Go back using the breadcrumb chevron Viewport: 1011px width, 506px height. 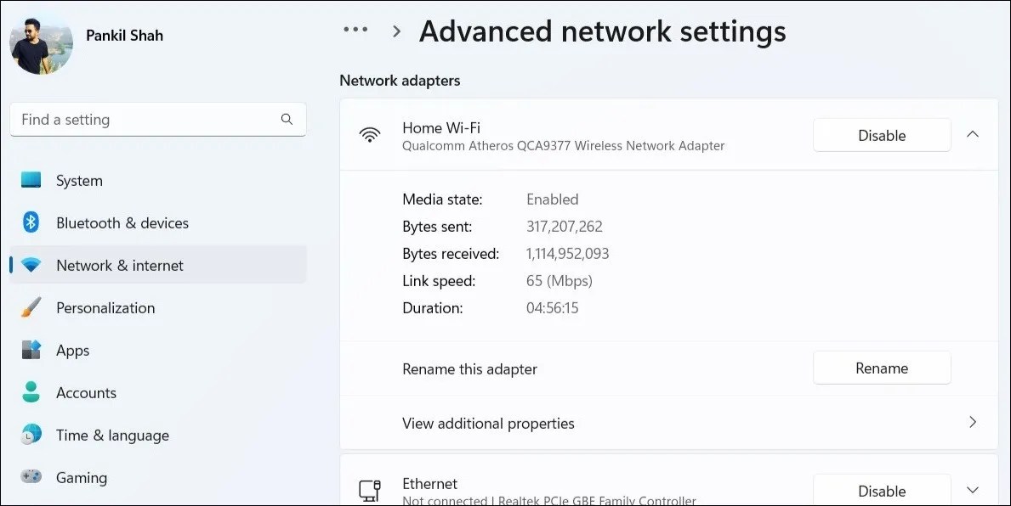395,31
